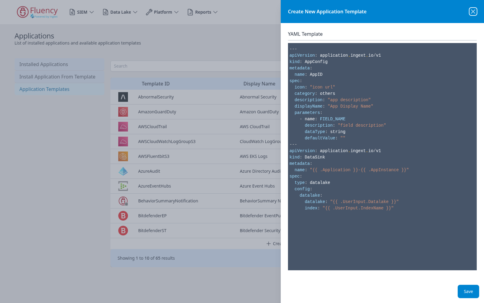The width and height of the screenshot is (484, 303).
Task: Click the BehaviorSummaryNotification icon
Action: coord(123,201)
